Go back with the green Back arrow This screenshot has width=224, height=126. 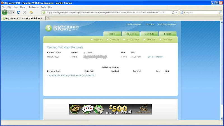pos(4,12)
